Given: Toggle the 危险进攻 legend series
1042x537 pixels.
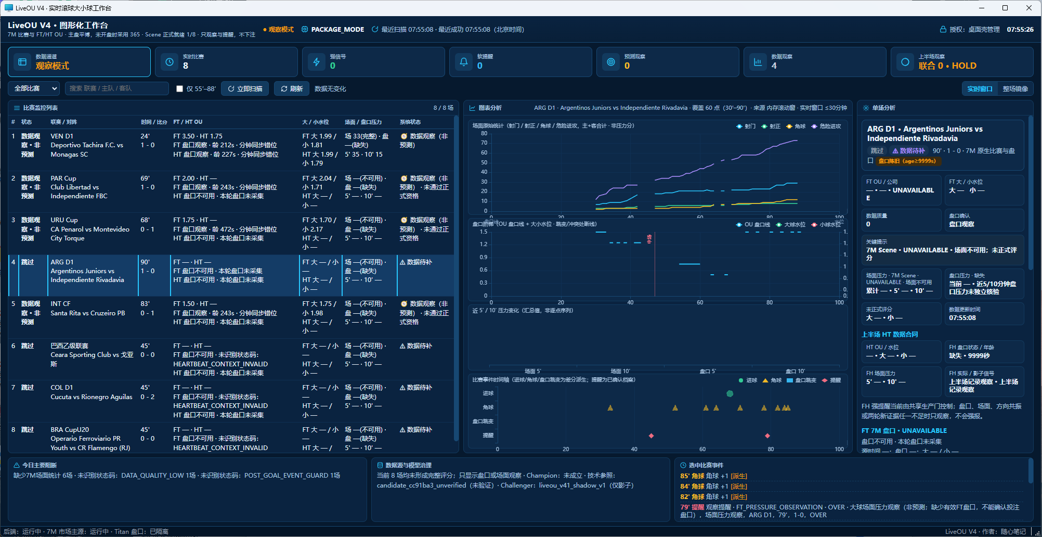Looking at the screenshot, I should tap(826, 126).
